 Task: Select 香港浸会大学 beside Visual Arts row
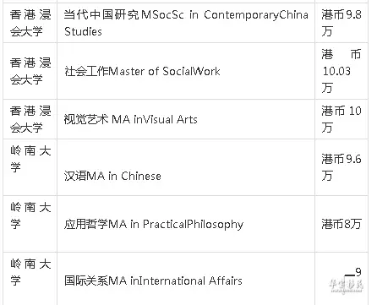(x=30, y=119)
